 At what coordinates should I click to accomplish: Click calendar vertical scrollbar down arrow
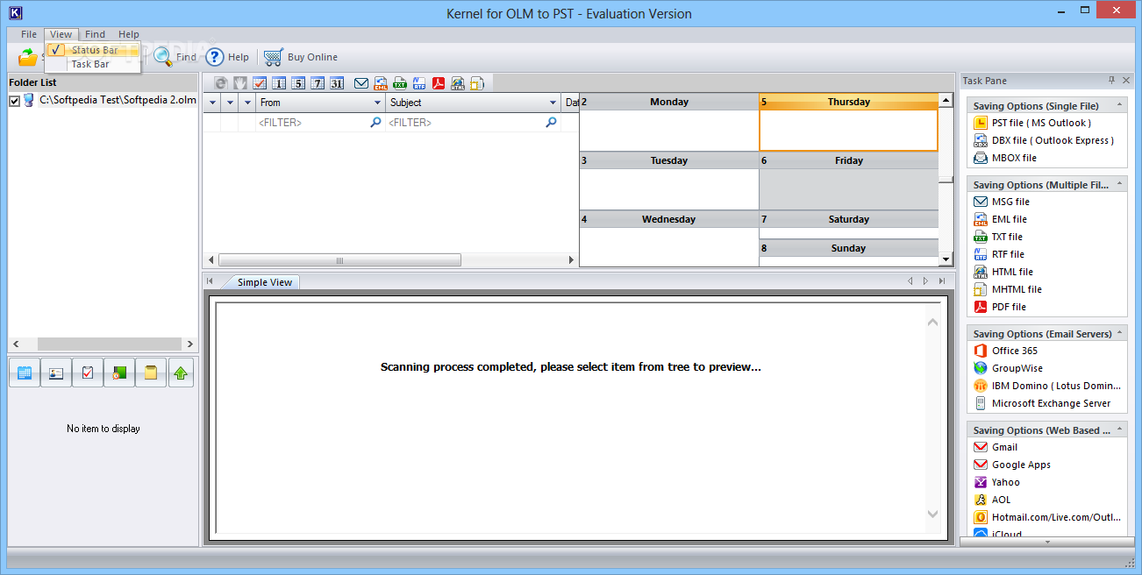coord(946,259)
